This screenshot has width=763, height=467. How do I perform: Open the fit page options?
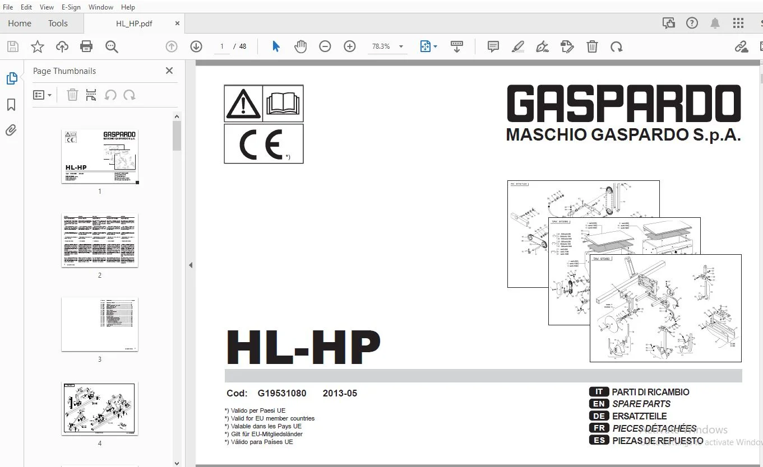tap(429, 47)
